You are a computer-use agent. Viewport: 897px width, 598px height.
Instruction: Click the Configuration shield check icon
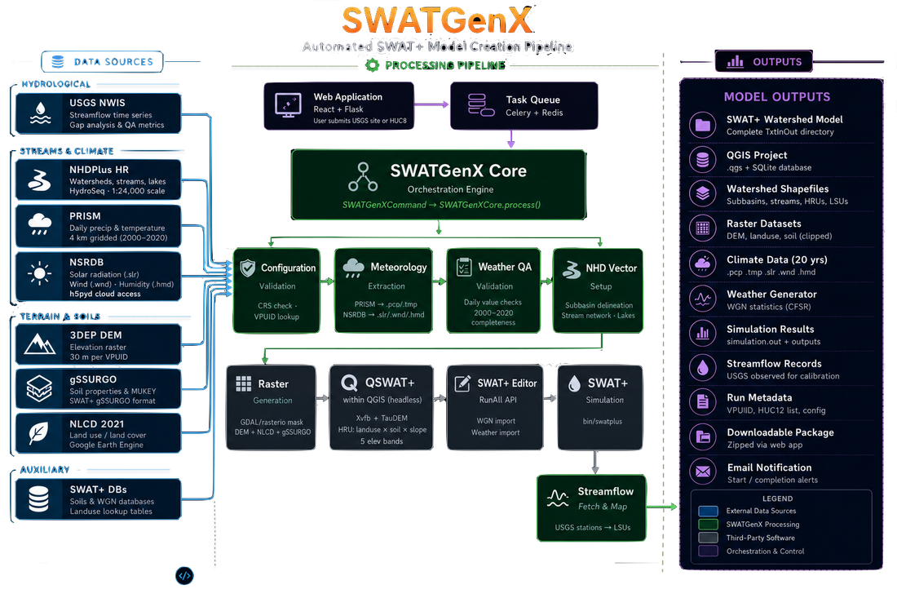coord(248,268)
